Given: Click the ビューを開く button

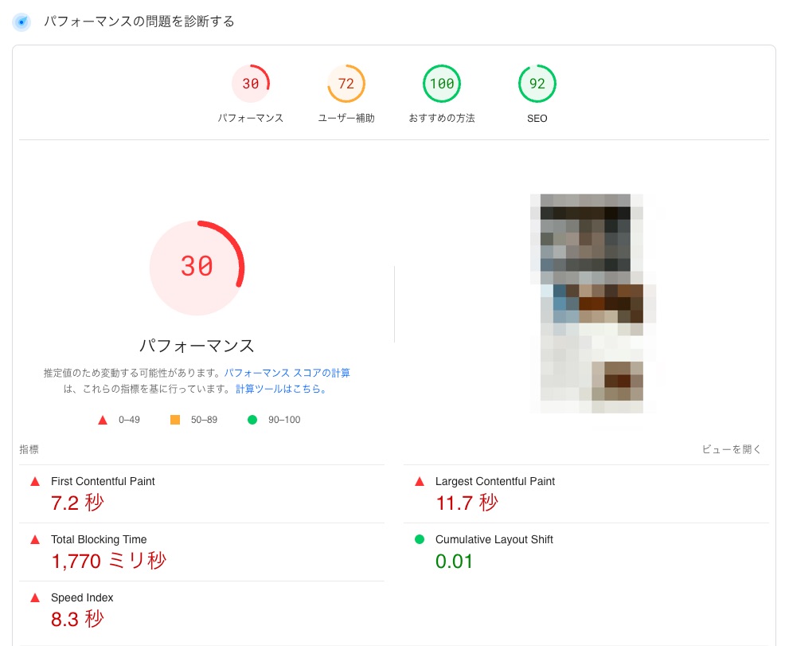Looking at the screenshot, I should tap(731, 449).
